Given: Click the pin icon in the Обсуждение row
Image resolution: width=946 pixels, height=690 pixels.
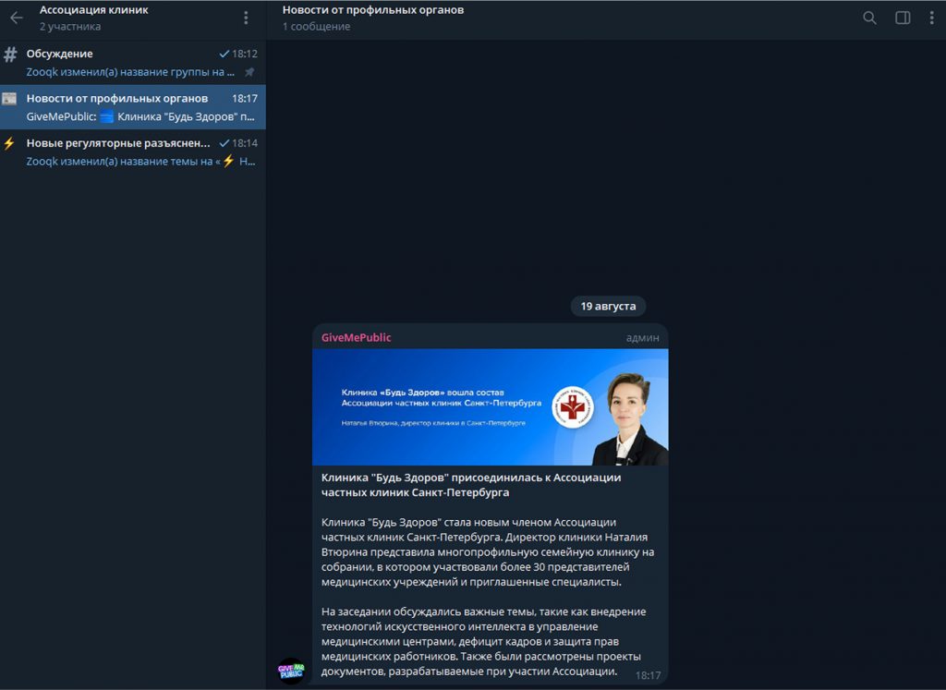Looking at the screenshot, I should 249,72.
